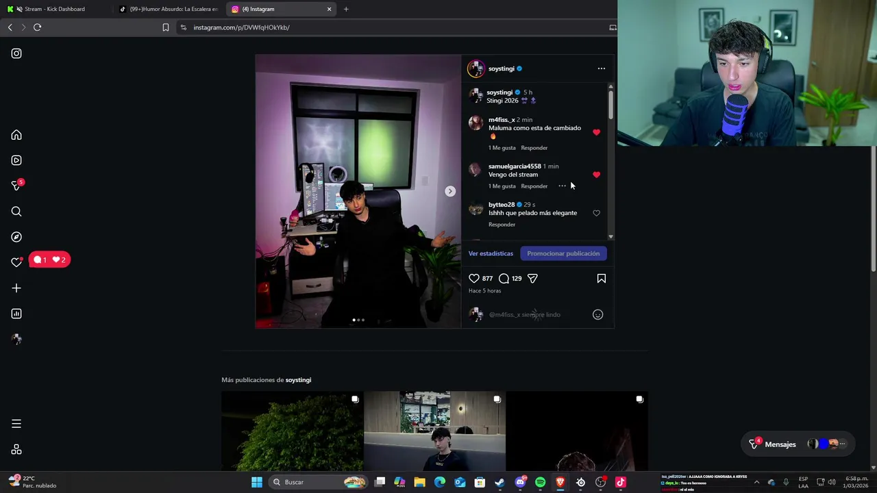Open the soystingi profile from post header
Viewport: 877px width, 493px height.
(501, 68)
